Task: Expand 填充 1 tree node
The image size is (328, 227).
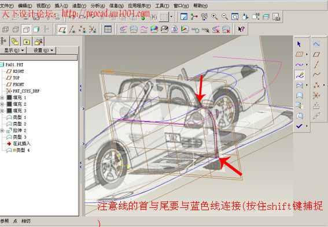Action: 2,98
